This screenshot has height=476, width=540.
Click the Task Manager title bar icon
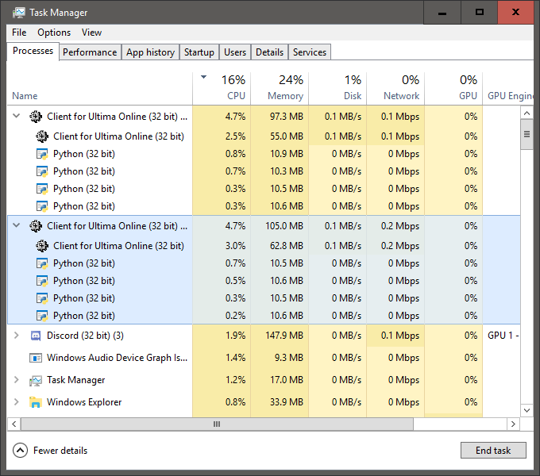19,13
